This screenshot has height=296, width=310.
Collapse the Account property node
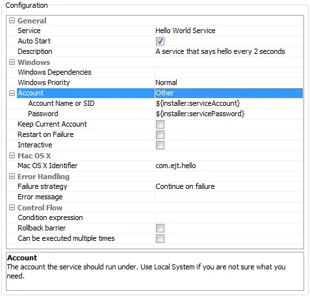pos(12,93)
